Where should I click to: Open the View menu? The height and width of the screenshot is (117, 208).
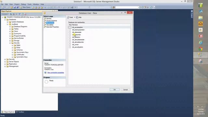click(x=11, y=4)
